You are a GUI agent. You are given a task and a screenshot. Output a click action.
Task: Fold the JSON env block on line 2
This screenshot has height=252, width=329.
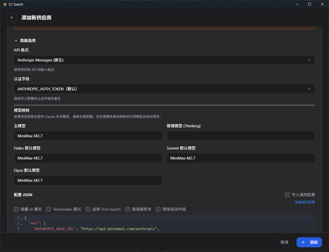click(21, 224)
